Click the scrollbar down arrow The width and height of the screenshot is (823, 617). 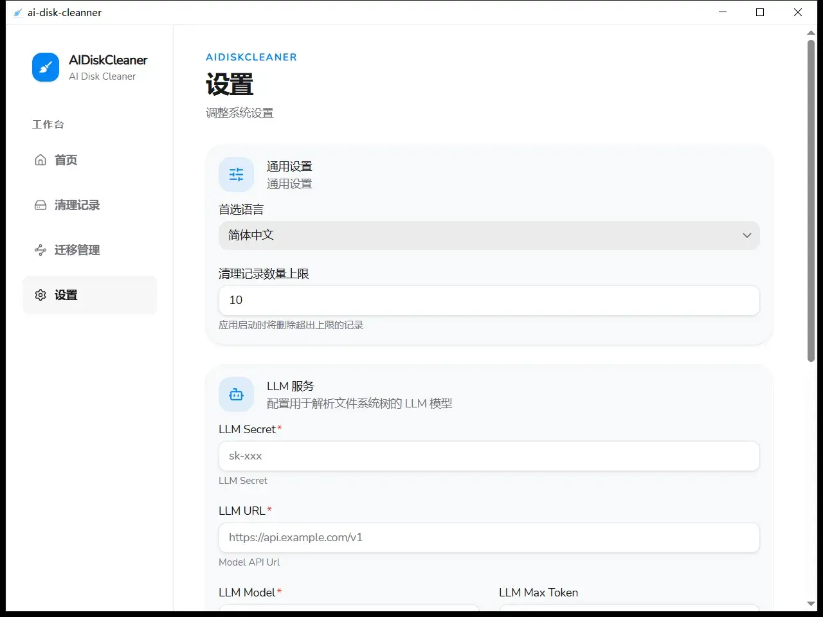click(x=811, y=604)
